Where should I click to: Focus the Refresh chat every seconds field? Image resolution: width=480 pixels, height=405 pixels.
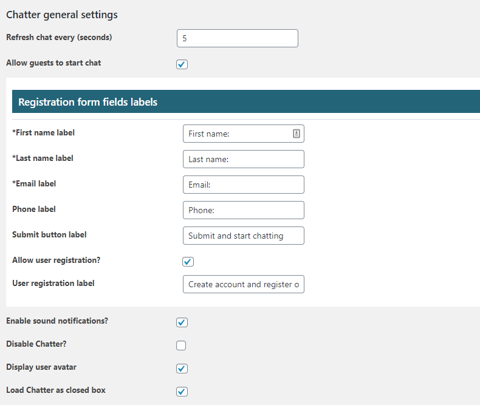click(x=237, y=38)
